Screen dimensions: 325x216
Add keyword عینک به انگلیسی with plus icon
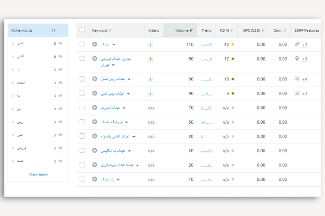(x=94, y=151)
